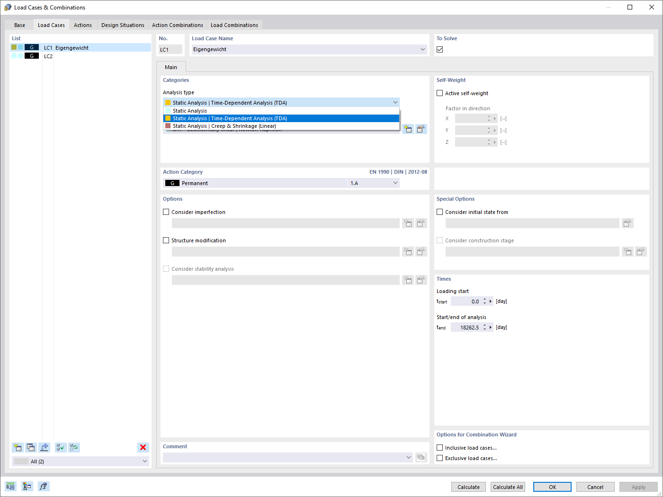Open the Design Situations tab
This screenshot has height=497, width=663.
point(123,25)
